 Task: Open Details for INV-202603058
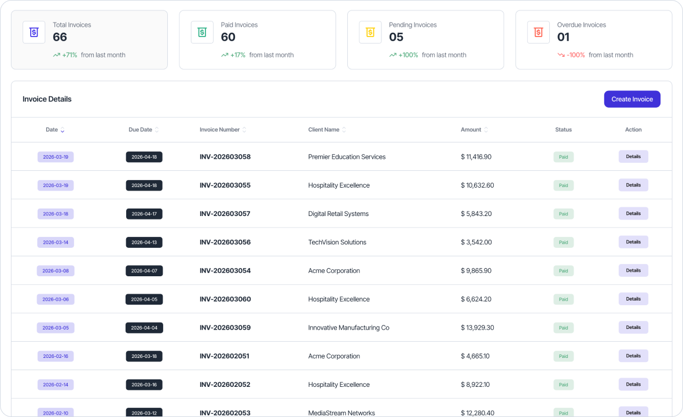pyautogui.click(x=633, y=156)
